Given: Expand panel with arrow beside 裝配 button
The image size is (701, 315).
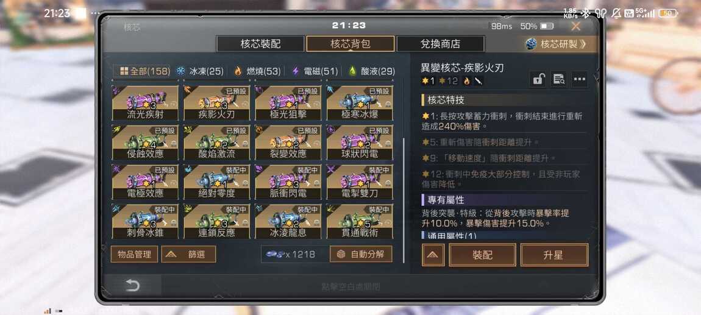Looking at the screenshot, I should point(433,255).
